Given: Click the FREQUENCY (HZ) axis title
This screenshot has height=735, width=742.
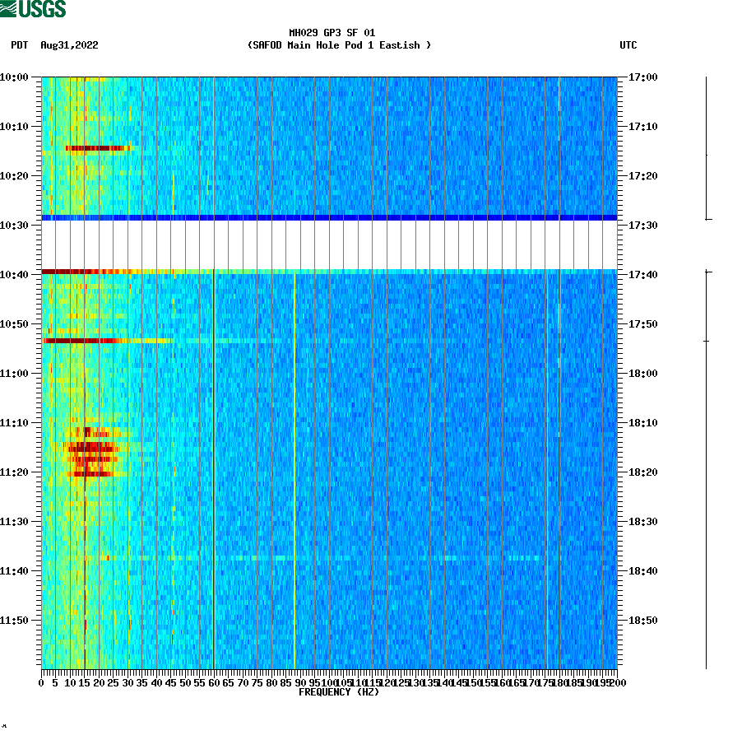Looking at the screenshot, I should click(x=338, y=692).
